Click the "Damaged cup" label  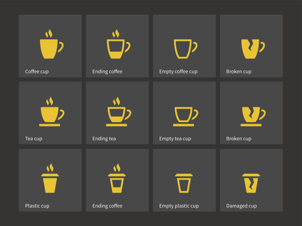tap(241, 206)
